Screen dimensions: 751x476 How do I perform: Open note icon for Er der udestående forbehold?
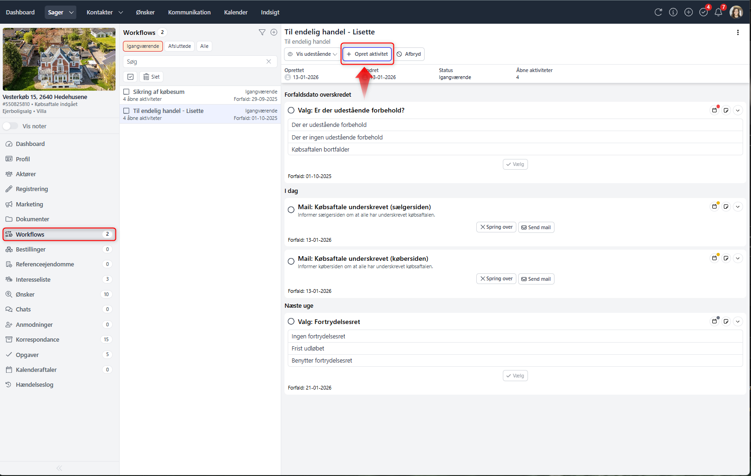tap(726, 110)
